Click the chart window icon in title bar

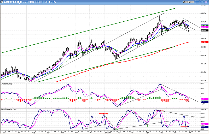(x=2, y=2)
